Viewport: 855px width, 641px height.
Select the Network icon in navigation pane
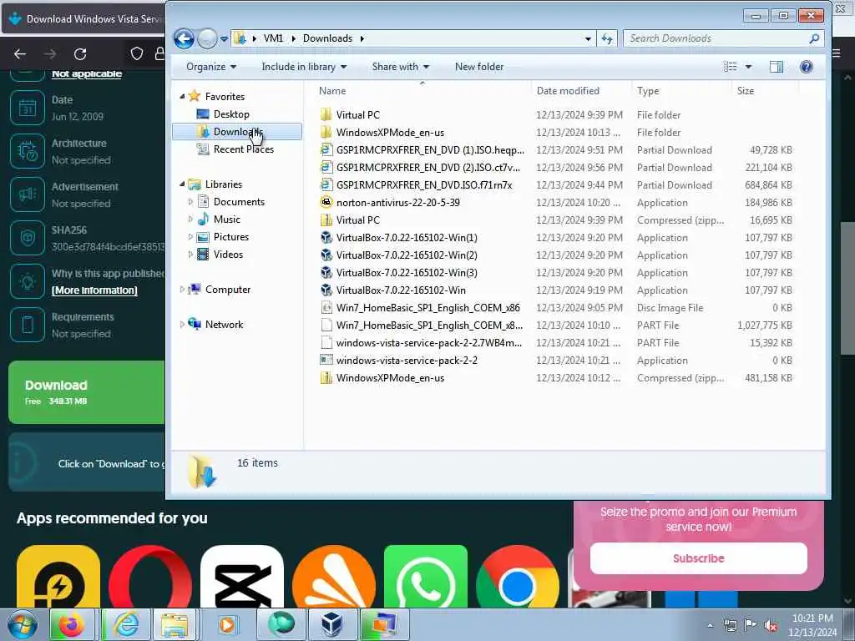click(x=195, y=325)
